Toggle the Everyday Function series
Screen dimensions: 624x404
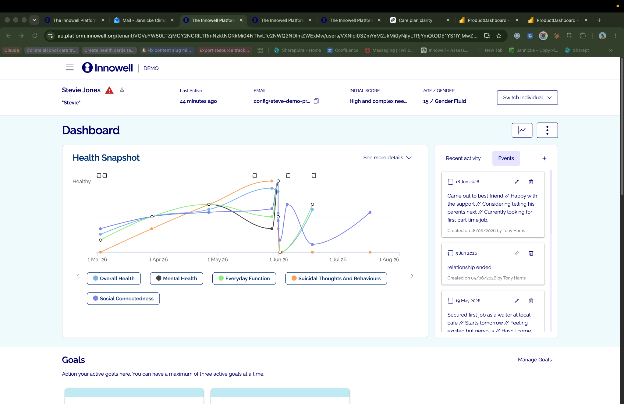(244, 278)
